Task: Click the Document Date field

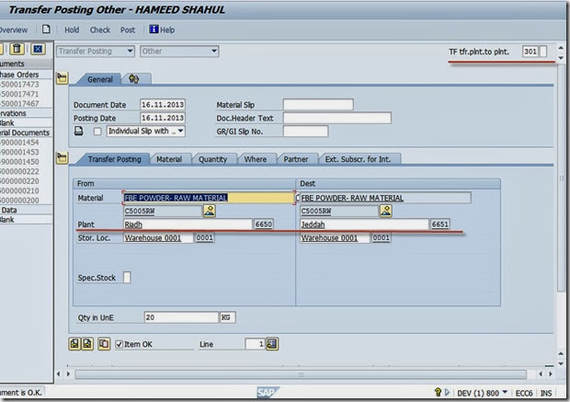Action: [163, 105]
